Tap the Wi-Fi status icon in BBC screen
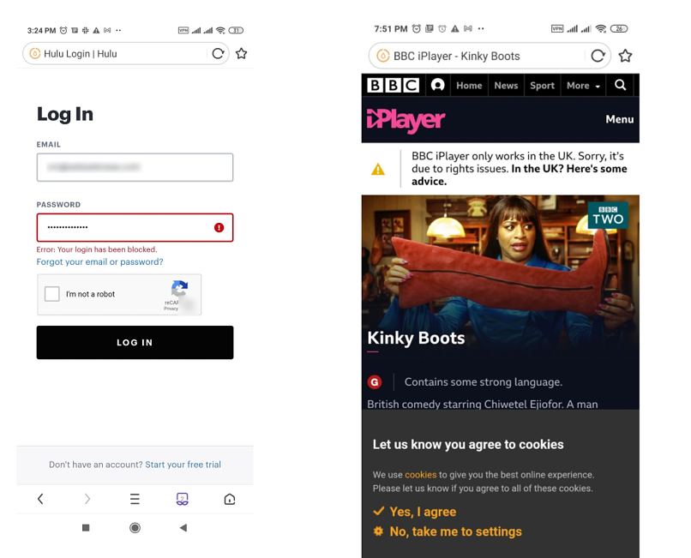Viewport: 691px width, 558px height. pos(600,28)
